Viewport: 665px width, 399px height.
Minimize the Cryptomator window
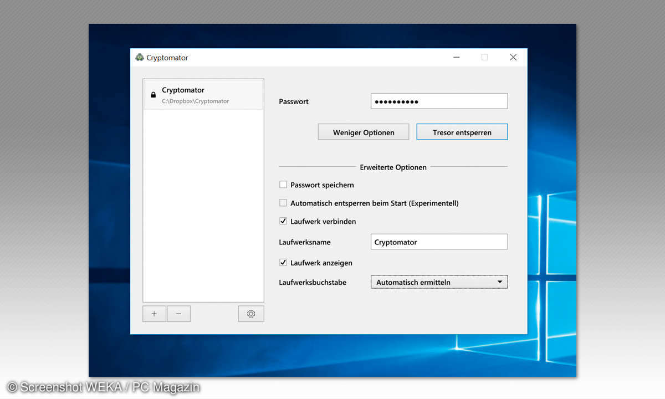pyautogui.click(x=456, y=57)
